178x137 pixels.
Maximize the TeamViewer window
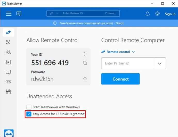(x=163, y=4)
